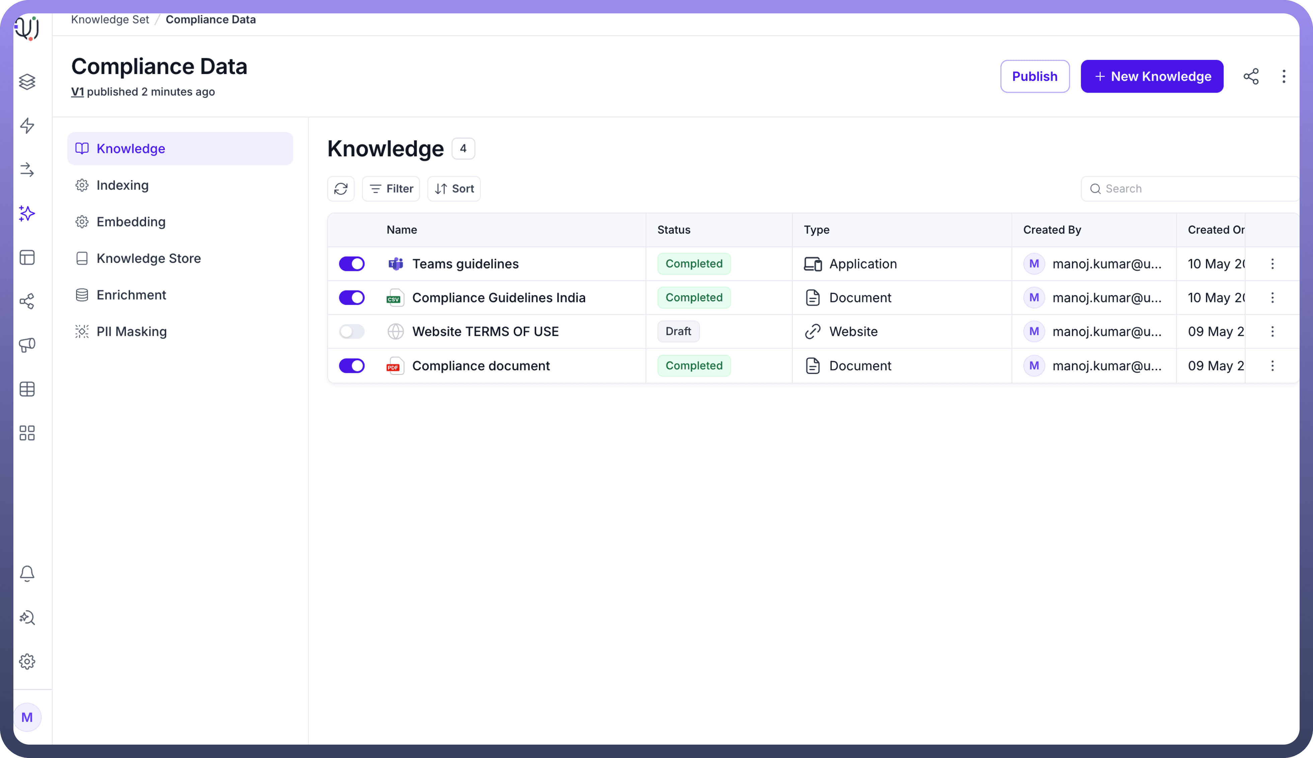Open the layers stack icon in sidebar
1313x758 pixels.
pyautogui.click(x=27, y=82)
